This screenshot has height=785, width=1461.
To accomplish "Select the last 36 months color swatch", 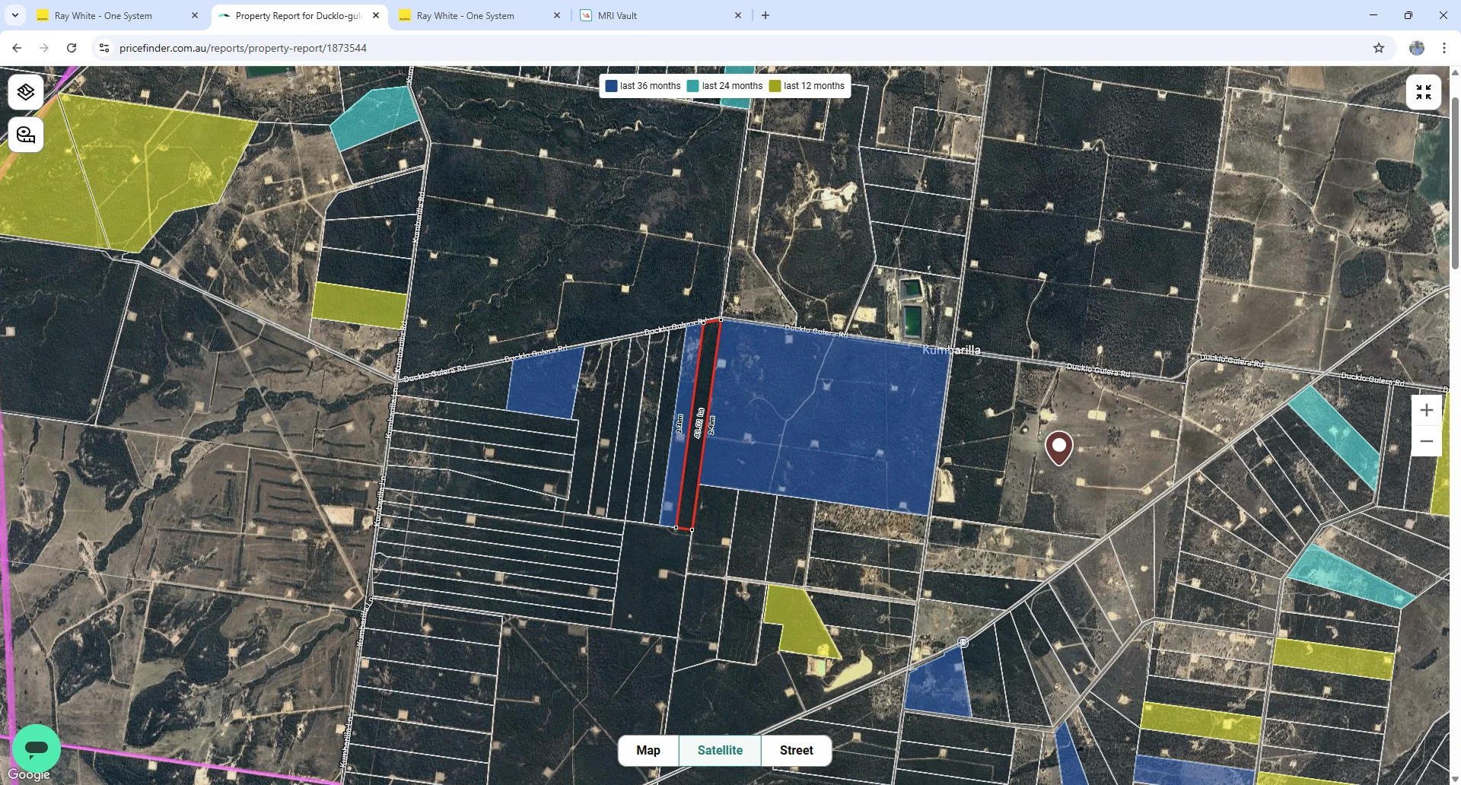I will pos(611,85).
